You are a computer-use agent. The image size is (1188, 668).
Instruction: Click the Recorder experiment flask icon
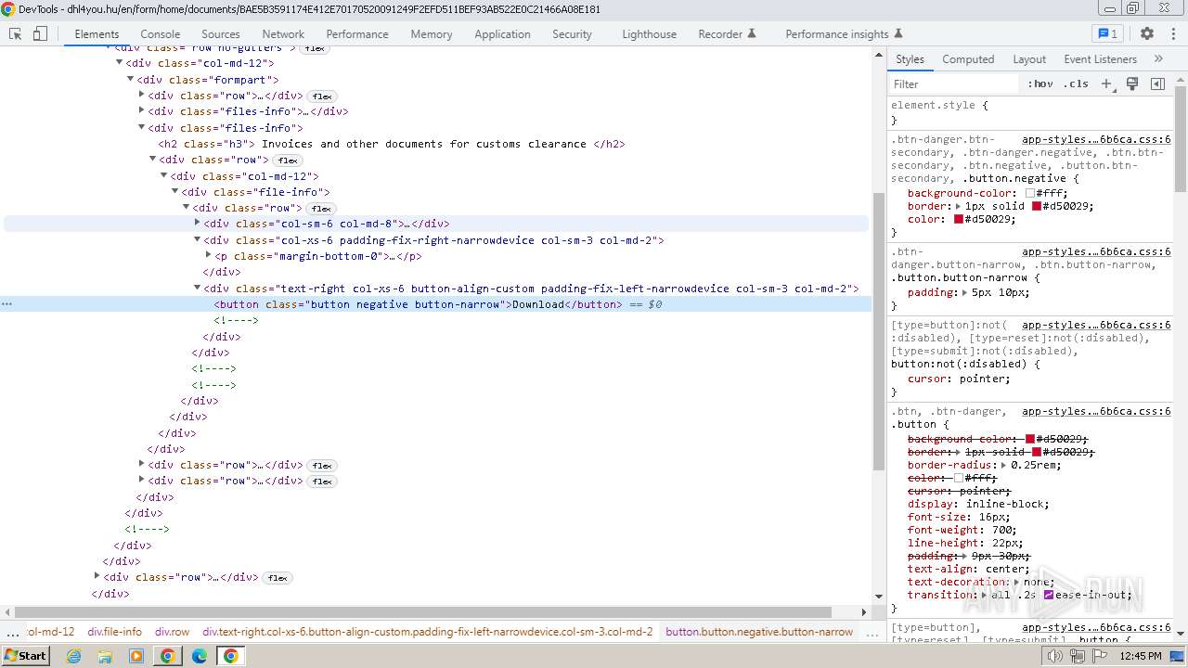click(752, 33)
